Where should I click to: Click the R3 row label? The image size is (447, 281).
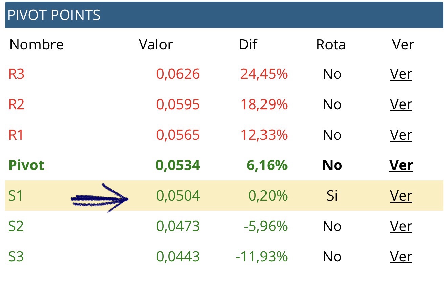(16, 74)
